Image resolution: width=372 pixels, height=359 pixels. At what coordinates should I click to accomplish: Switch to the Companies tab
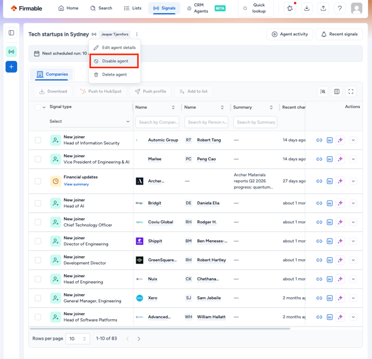[x=52, y=74]
